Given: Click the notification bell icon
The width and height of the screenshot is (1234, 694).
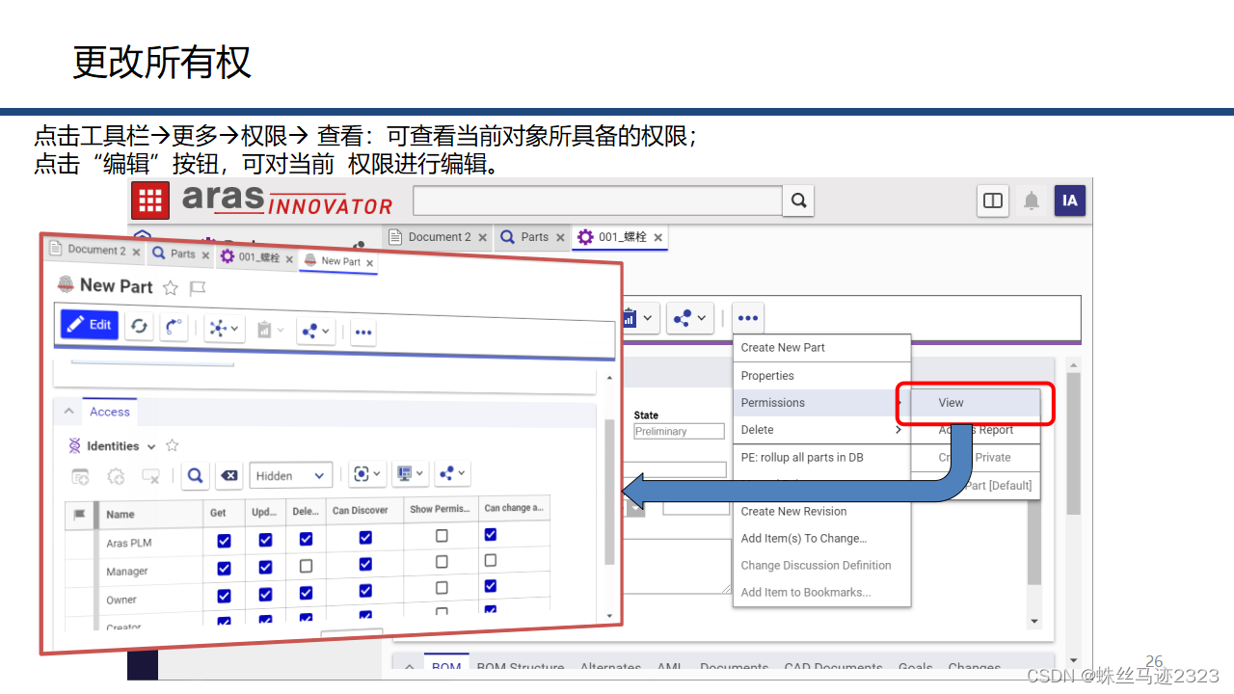Looking at the screenshot, I should (1031, 200).
